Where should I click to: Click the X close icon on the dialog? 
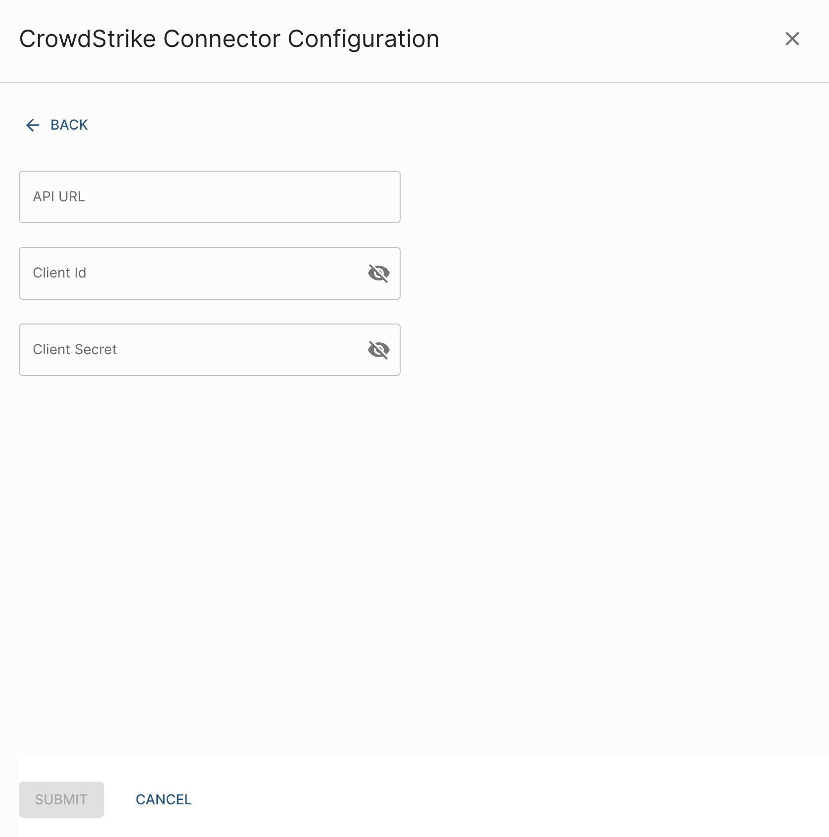point(792,39)
